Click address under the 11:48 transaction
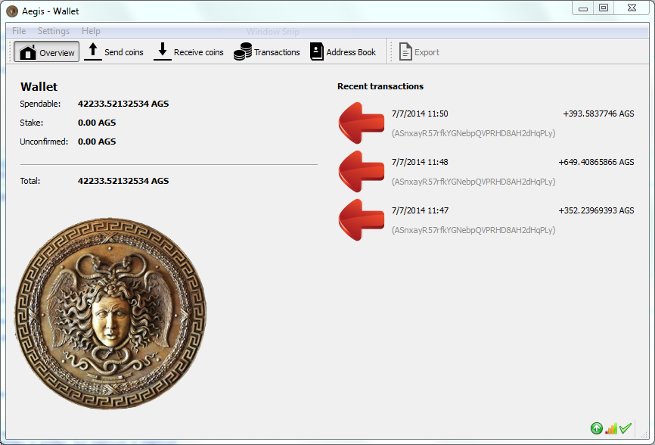Image resolution: width=655 pixels, height=445 pixels. pos(473,182)
